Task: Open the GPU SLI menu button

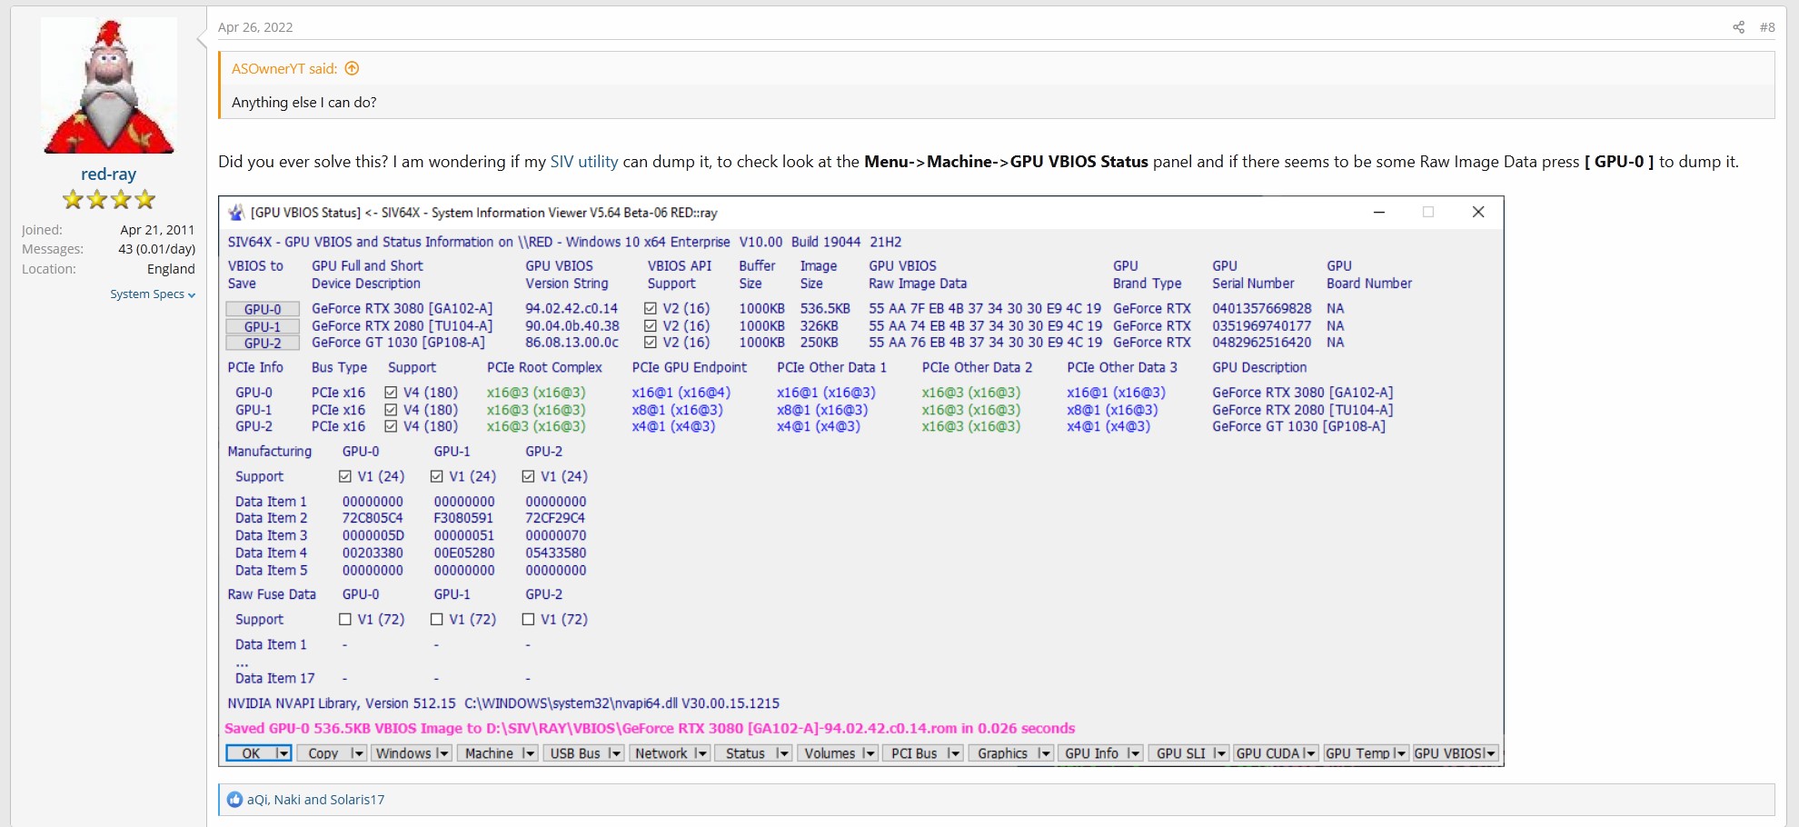Action: [1188, 753]
